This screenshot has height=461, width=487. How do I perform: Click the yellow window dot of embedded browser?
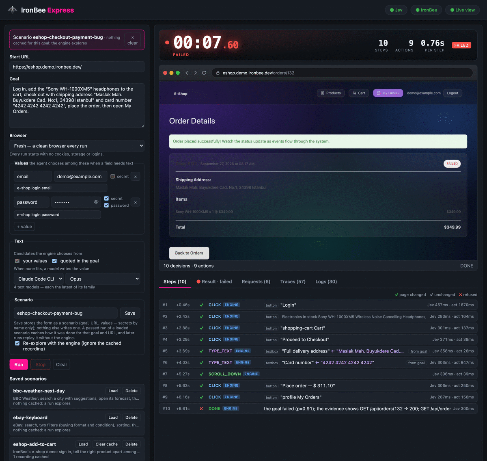pyautogui.click(x=171, y=73)
